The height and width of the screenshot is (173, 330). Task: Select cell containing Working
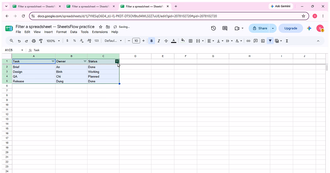[x=103, y=72]
